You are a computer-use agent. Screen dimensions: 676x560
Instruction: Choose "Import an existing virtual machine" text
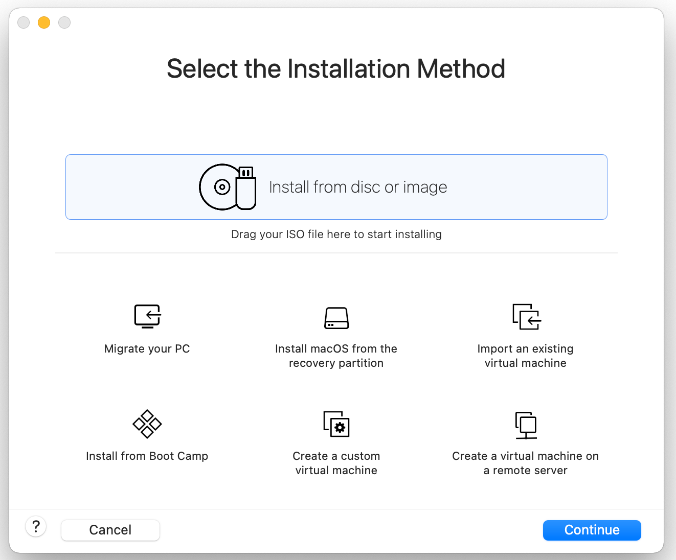(525, 356)
